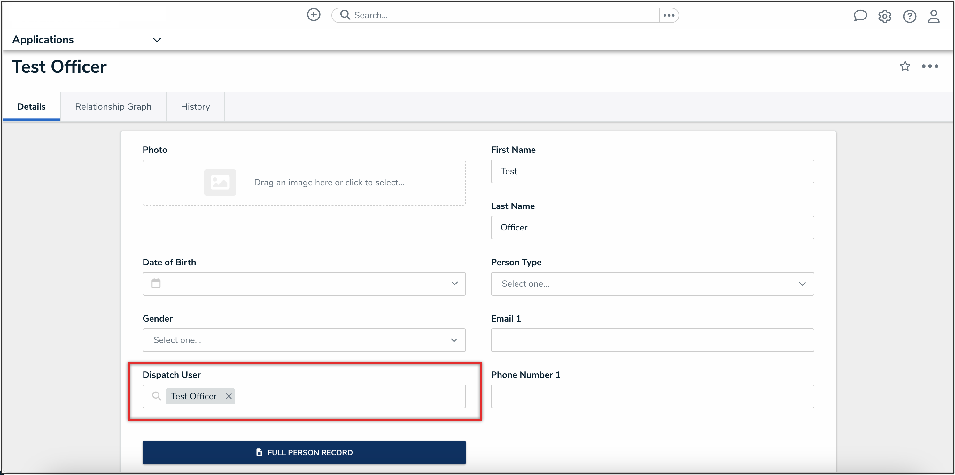955x475 pixels.
Task: Open record options ellipsis next to star
Action: point(930,66)
